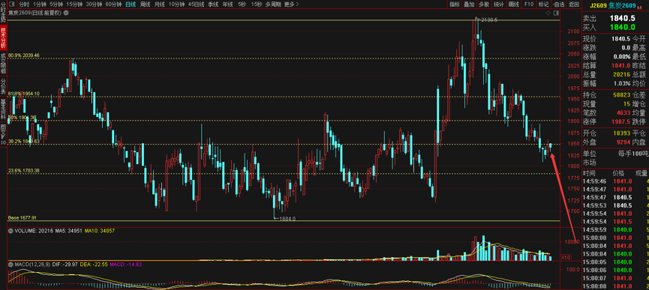
Task: Click the 总量 value 20216
Action: (x=622, y=74)
